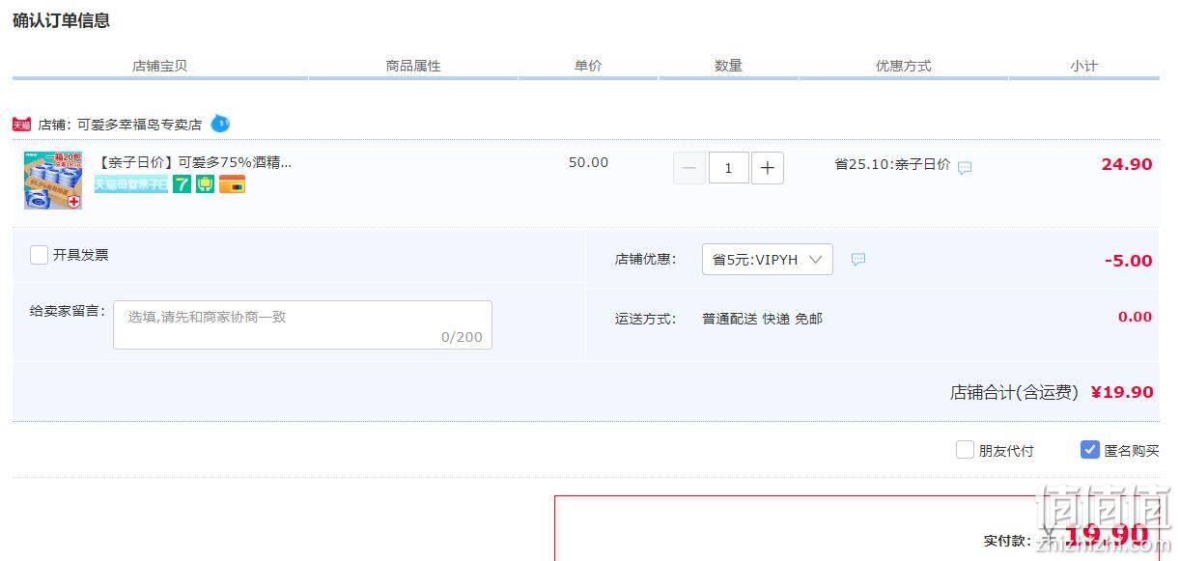The image size is (1180, 561).
Task: Click the shipping fee value 0.00
Action: [1135, 317]
